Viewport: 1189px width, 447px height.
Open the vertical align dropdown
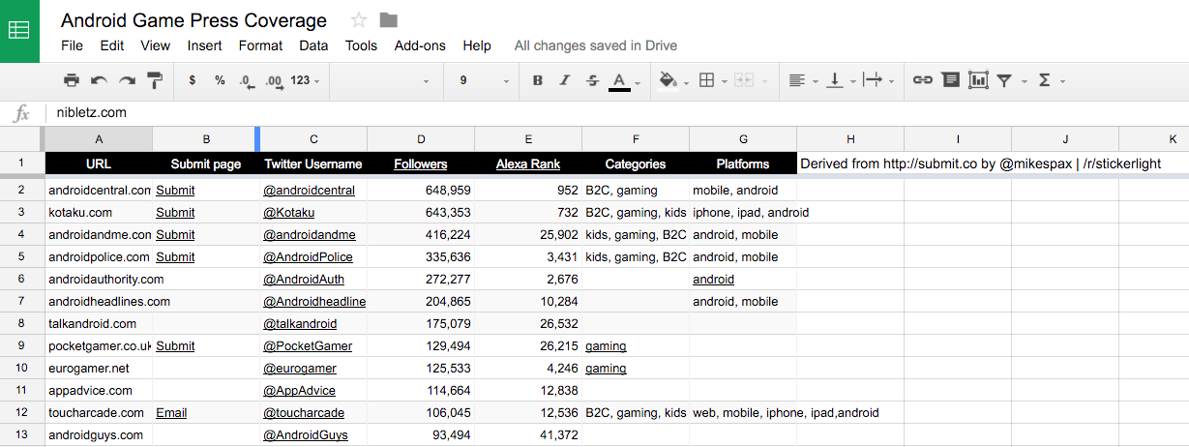tap(840, 80)
